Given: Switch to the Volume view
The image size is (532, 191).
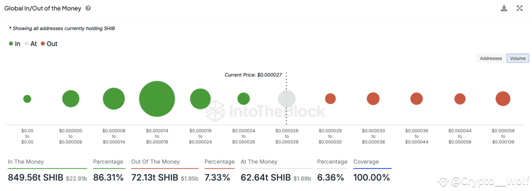Looking at the screenshot, I should [518, 58].
